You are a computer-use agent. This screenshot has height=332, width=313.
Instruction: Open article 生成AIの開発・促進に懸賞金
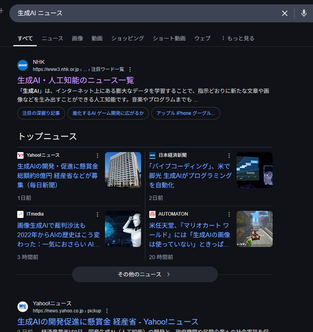pyautogui.click(x=58, y=176)
